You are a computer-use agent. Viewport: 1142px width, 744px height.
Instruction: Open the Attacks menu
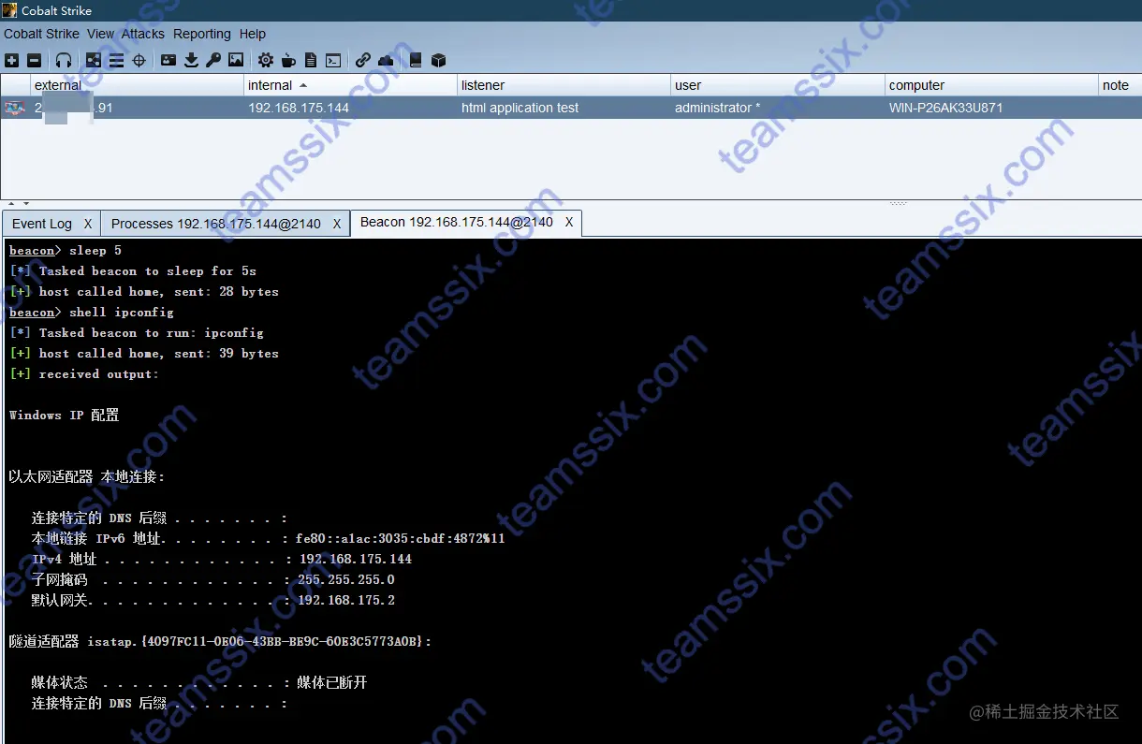coord(143,34)
